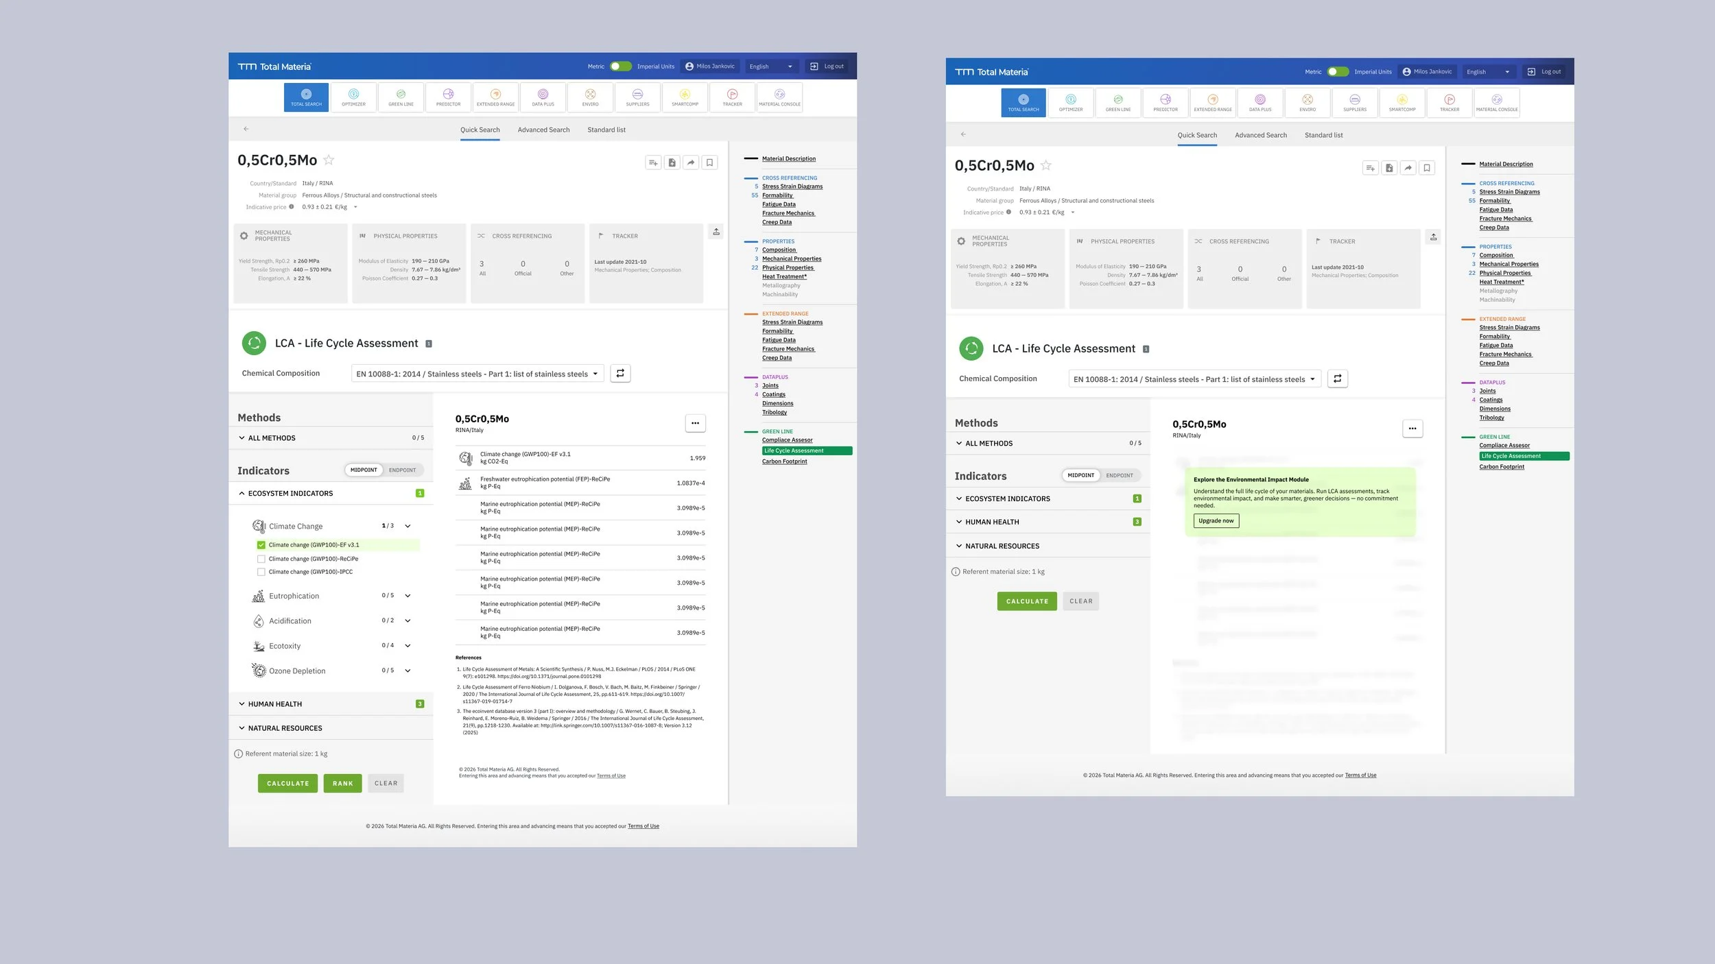Screen dimensions: 1715x964
Task: Open the Predictor module in the right window
Action: pos(1165,103)
